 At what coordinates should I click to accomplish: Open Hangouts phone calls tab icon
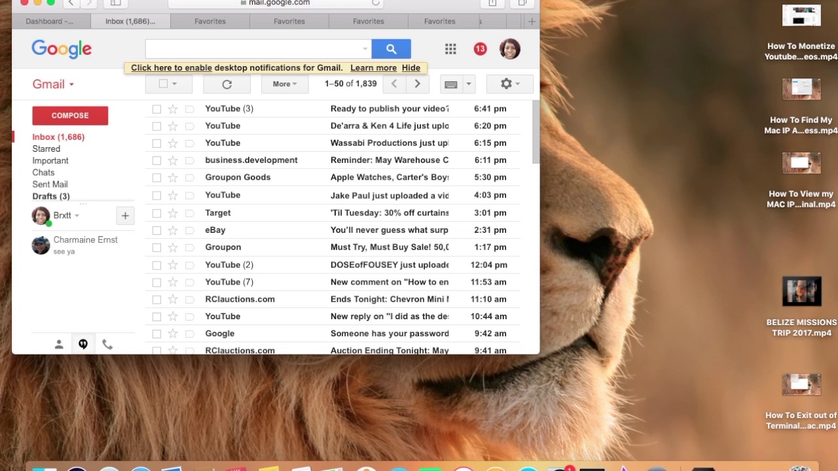107,344
